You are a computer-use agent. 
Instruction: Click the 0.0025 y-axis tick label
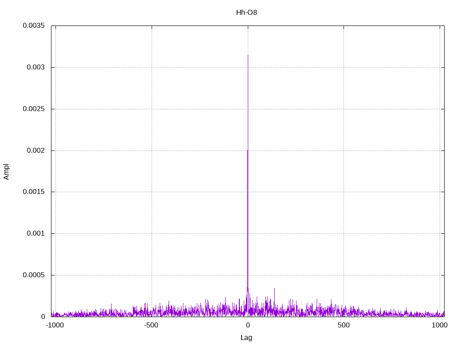pos(34,109)
